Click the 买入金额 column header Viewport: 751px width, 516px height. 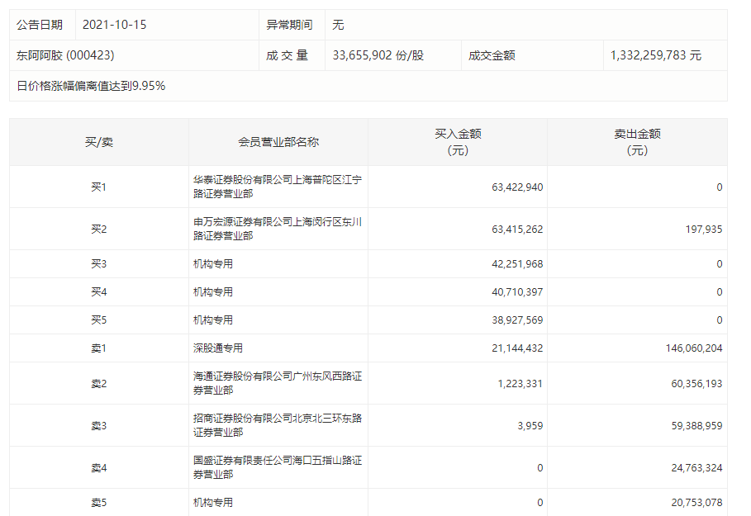458,142
